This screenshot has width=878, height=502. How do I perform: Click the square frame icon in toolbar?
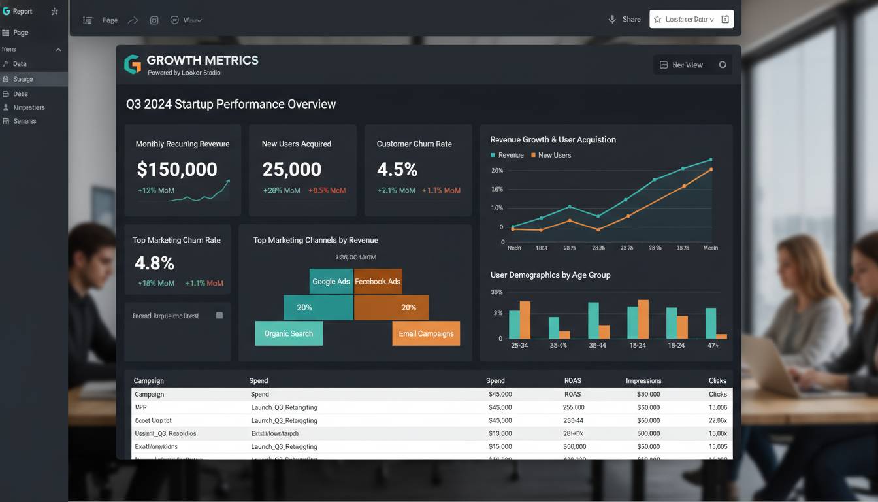pyautogui.click(x=154, y=20)
